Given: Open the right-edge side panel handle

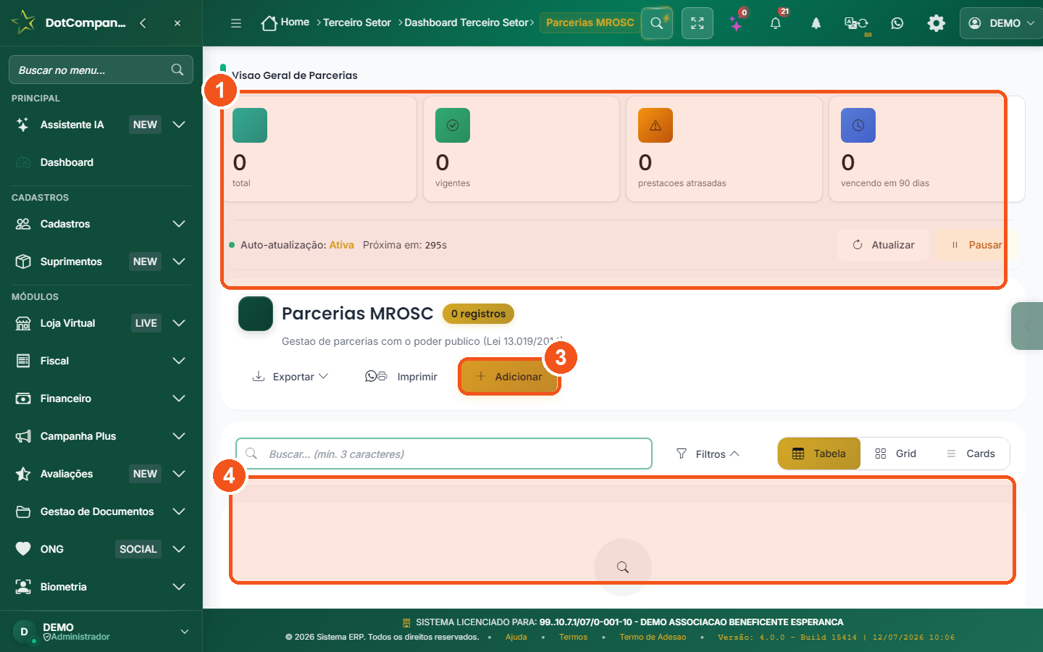Looking at the screenshot, I should [1027, 326].
